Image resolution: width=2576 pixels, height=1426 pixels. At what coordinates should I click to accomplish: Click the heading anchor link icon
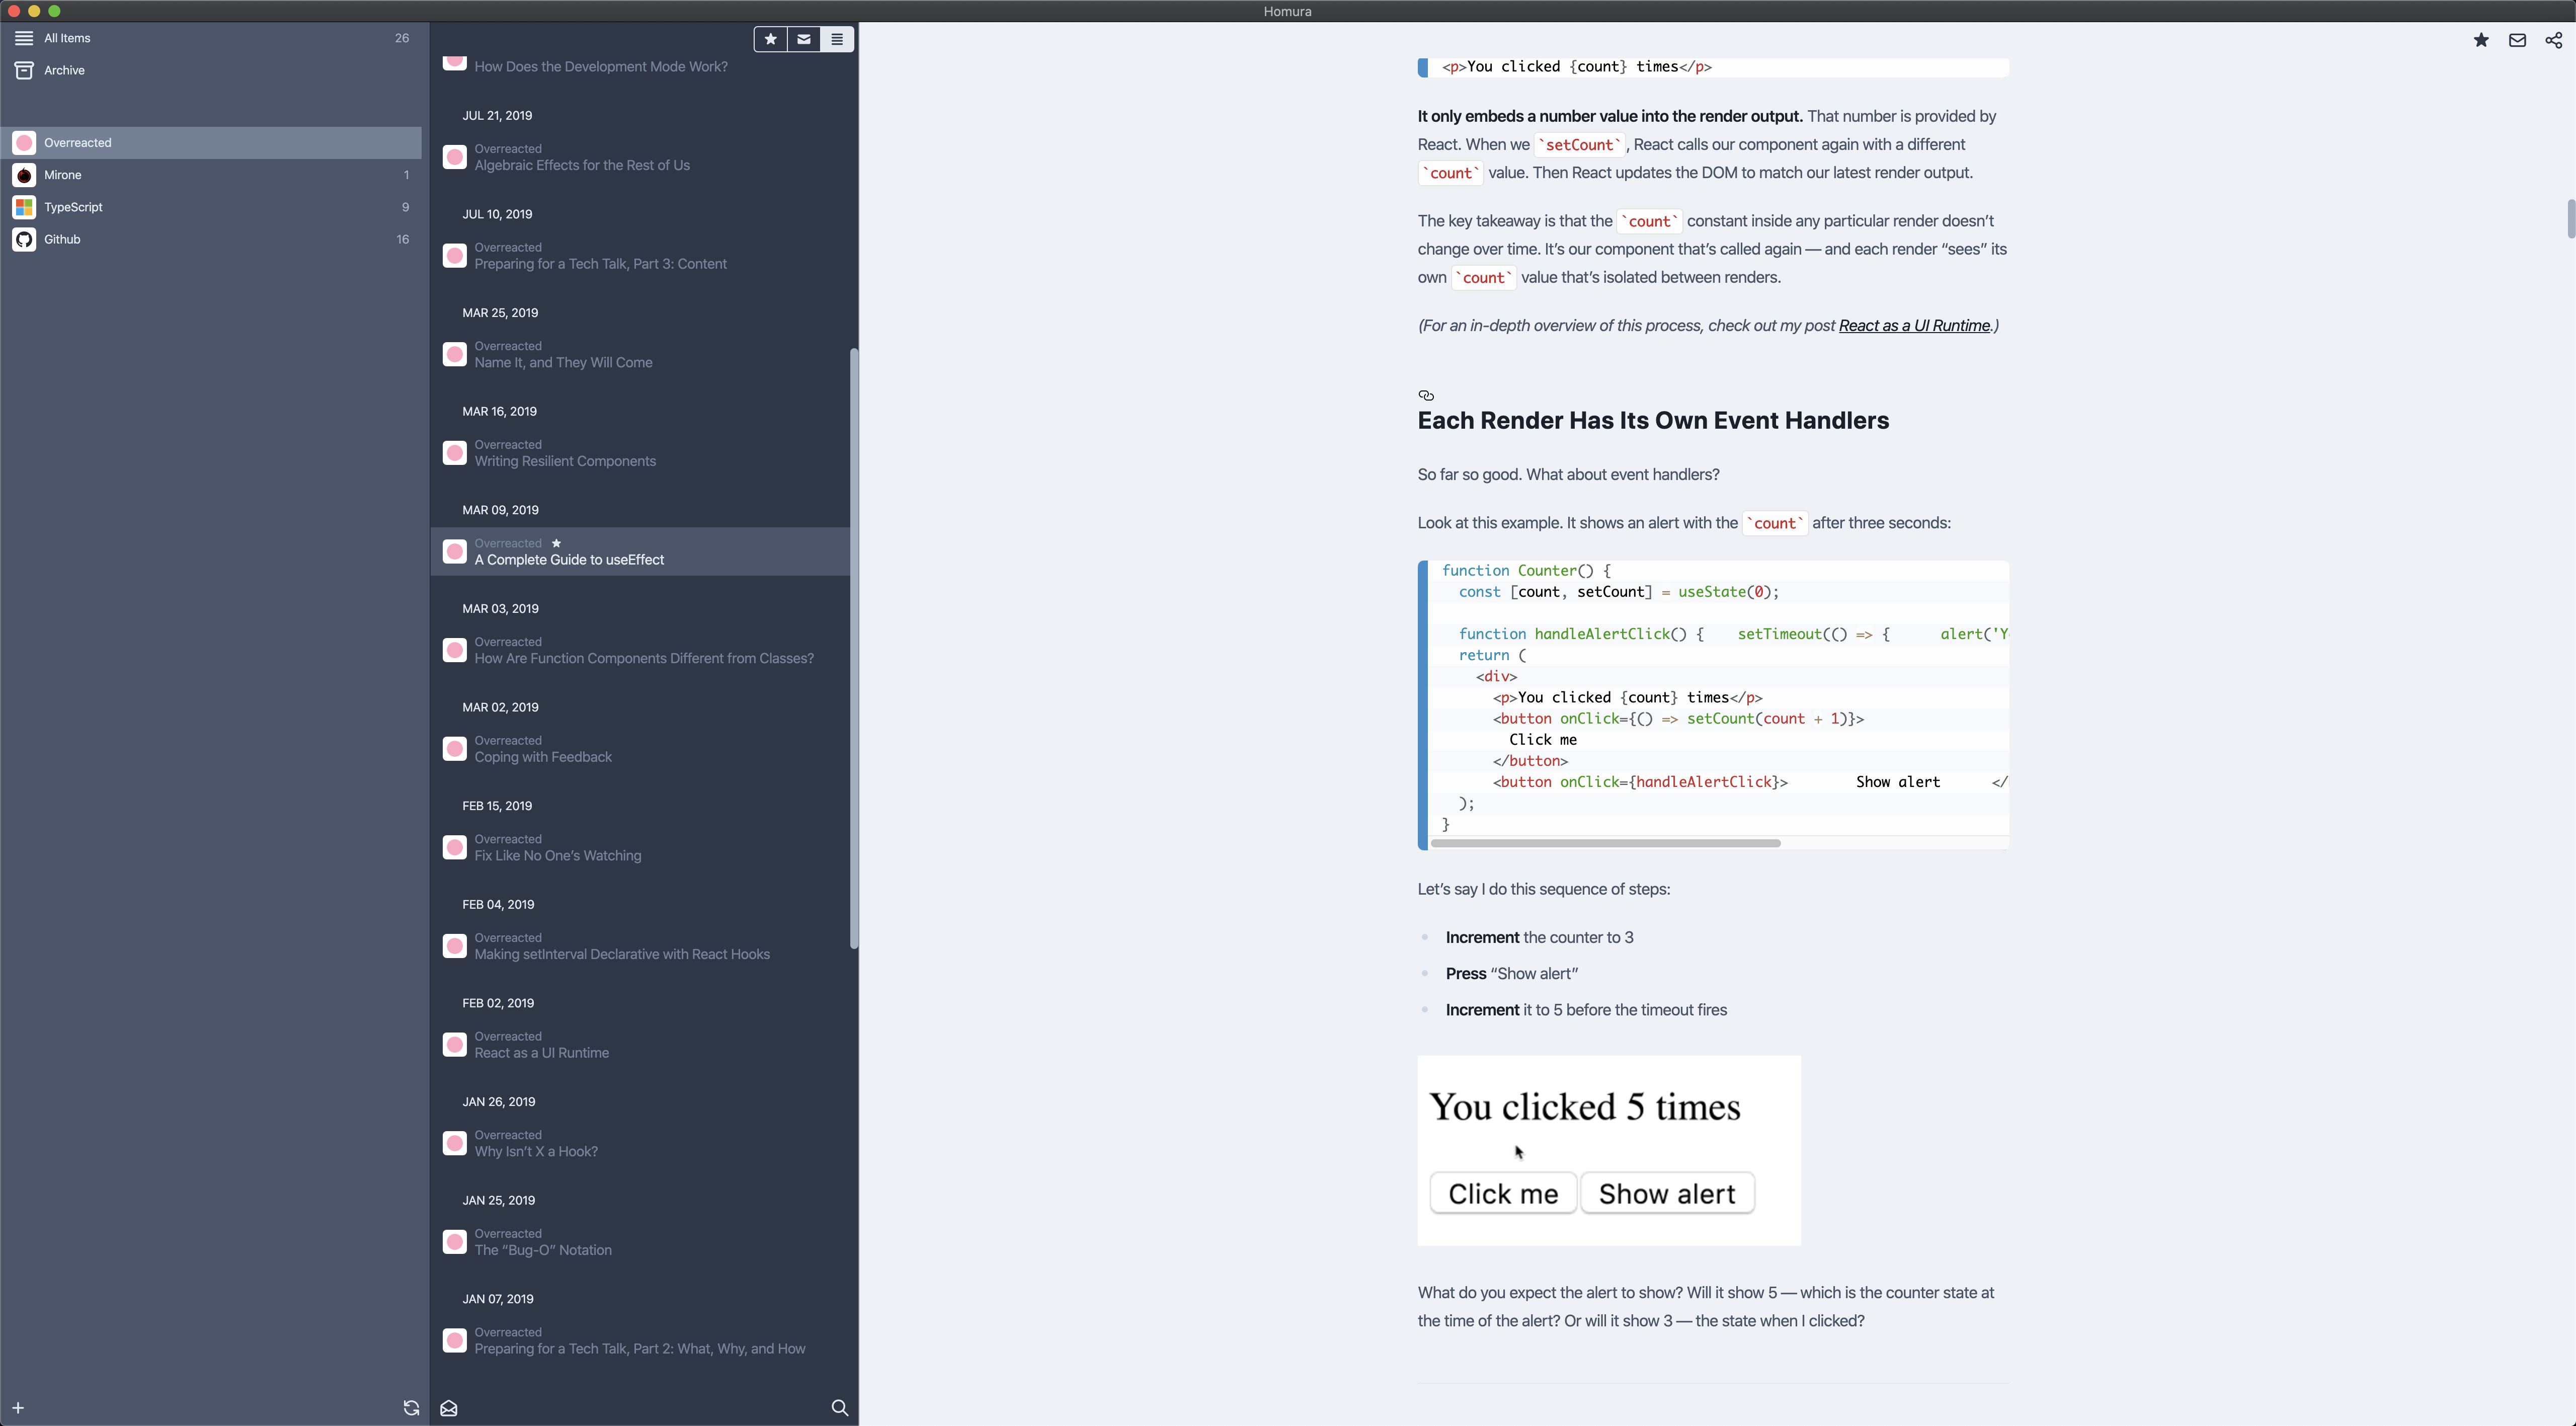point(1426,395)
